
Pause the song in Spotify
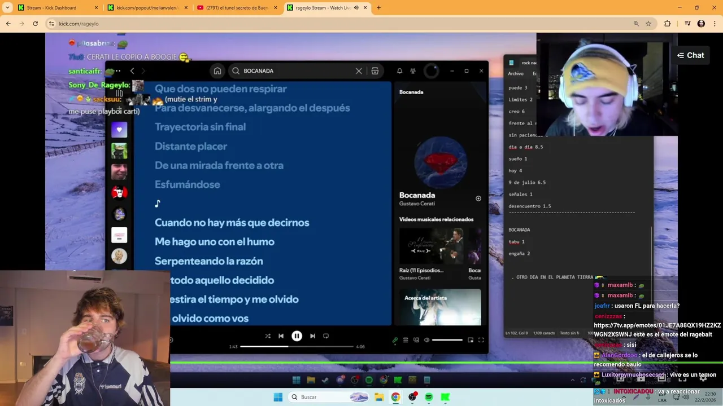pyautogui.click(x=297, y=336)
